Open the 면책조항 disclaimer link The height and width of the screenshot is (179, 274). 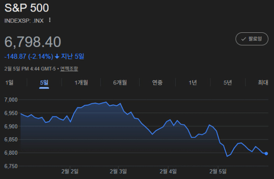coord(69,69)
